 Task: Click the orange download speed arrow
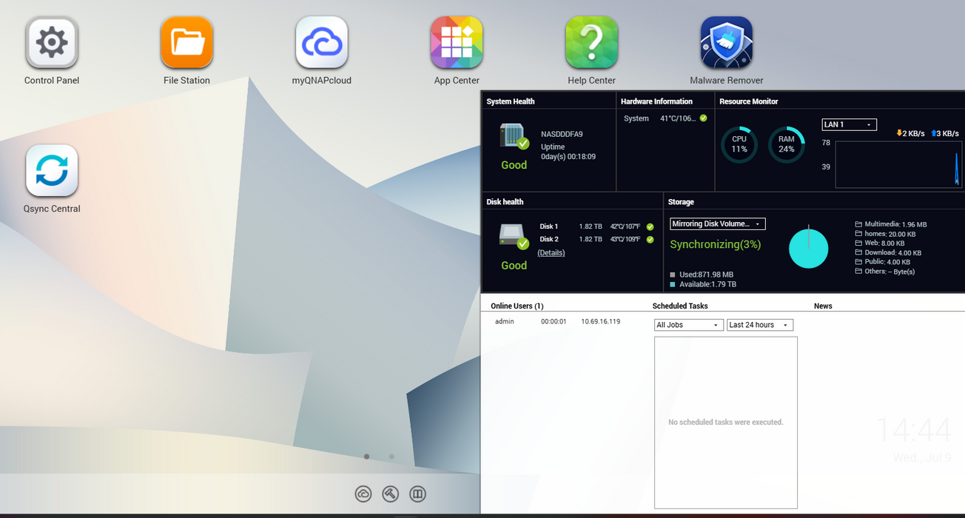point(899,133)
